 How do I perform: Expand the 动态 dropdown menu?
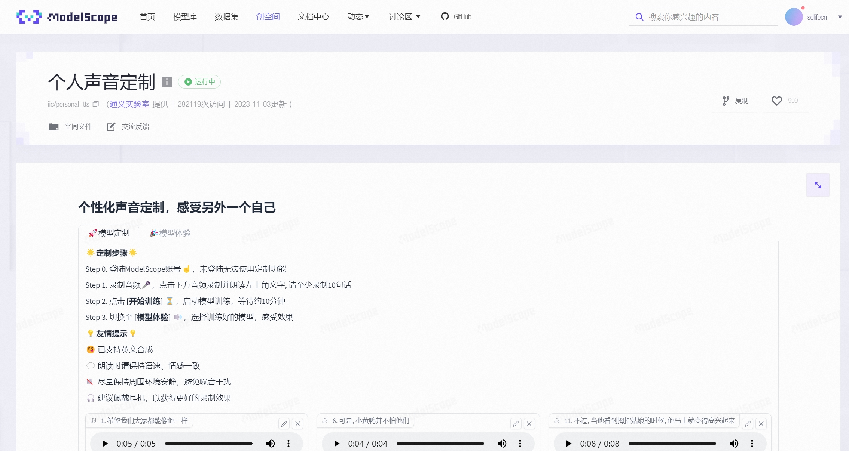(x=358, y=17)
